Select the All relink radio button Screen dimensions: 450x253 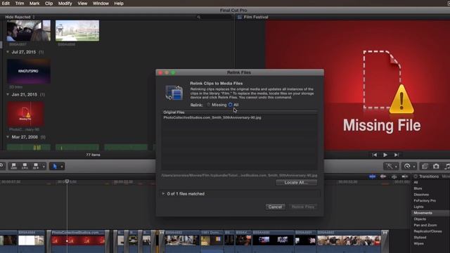tap(230, 105)
